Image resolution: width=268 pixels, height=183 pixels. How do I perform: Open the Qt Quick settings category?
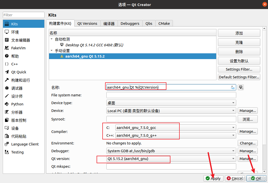click(x=24, y=72)
